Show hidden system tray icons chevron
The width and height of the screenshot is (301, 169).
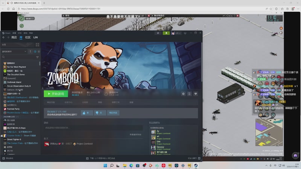coord(266,166)
